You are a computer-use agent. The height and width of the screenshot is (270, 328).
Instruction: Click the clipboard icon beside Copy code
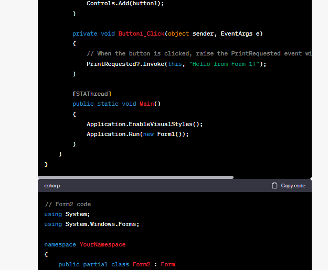pos(274,186)
